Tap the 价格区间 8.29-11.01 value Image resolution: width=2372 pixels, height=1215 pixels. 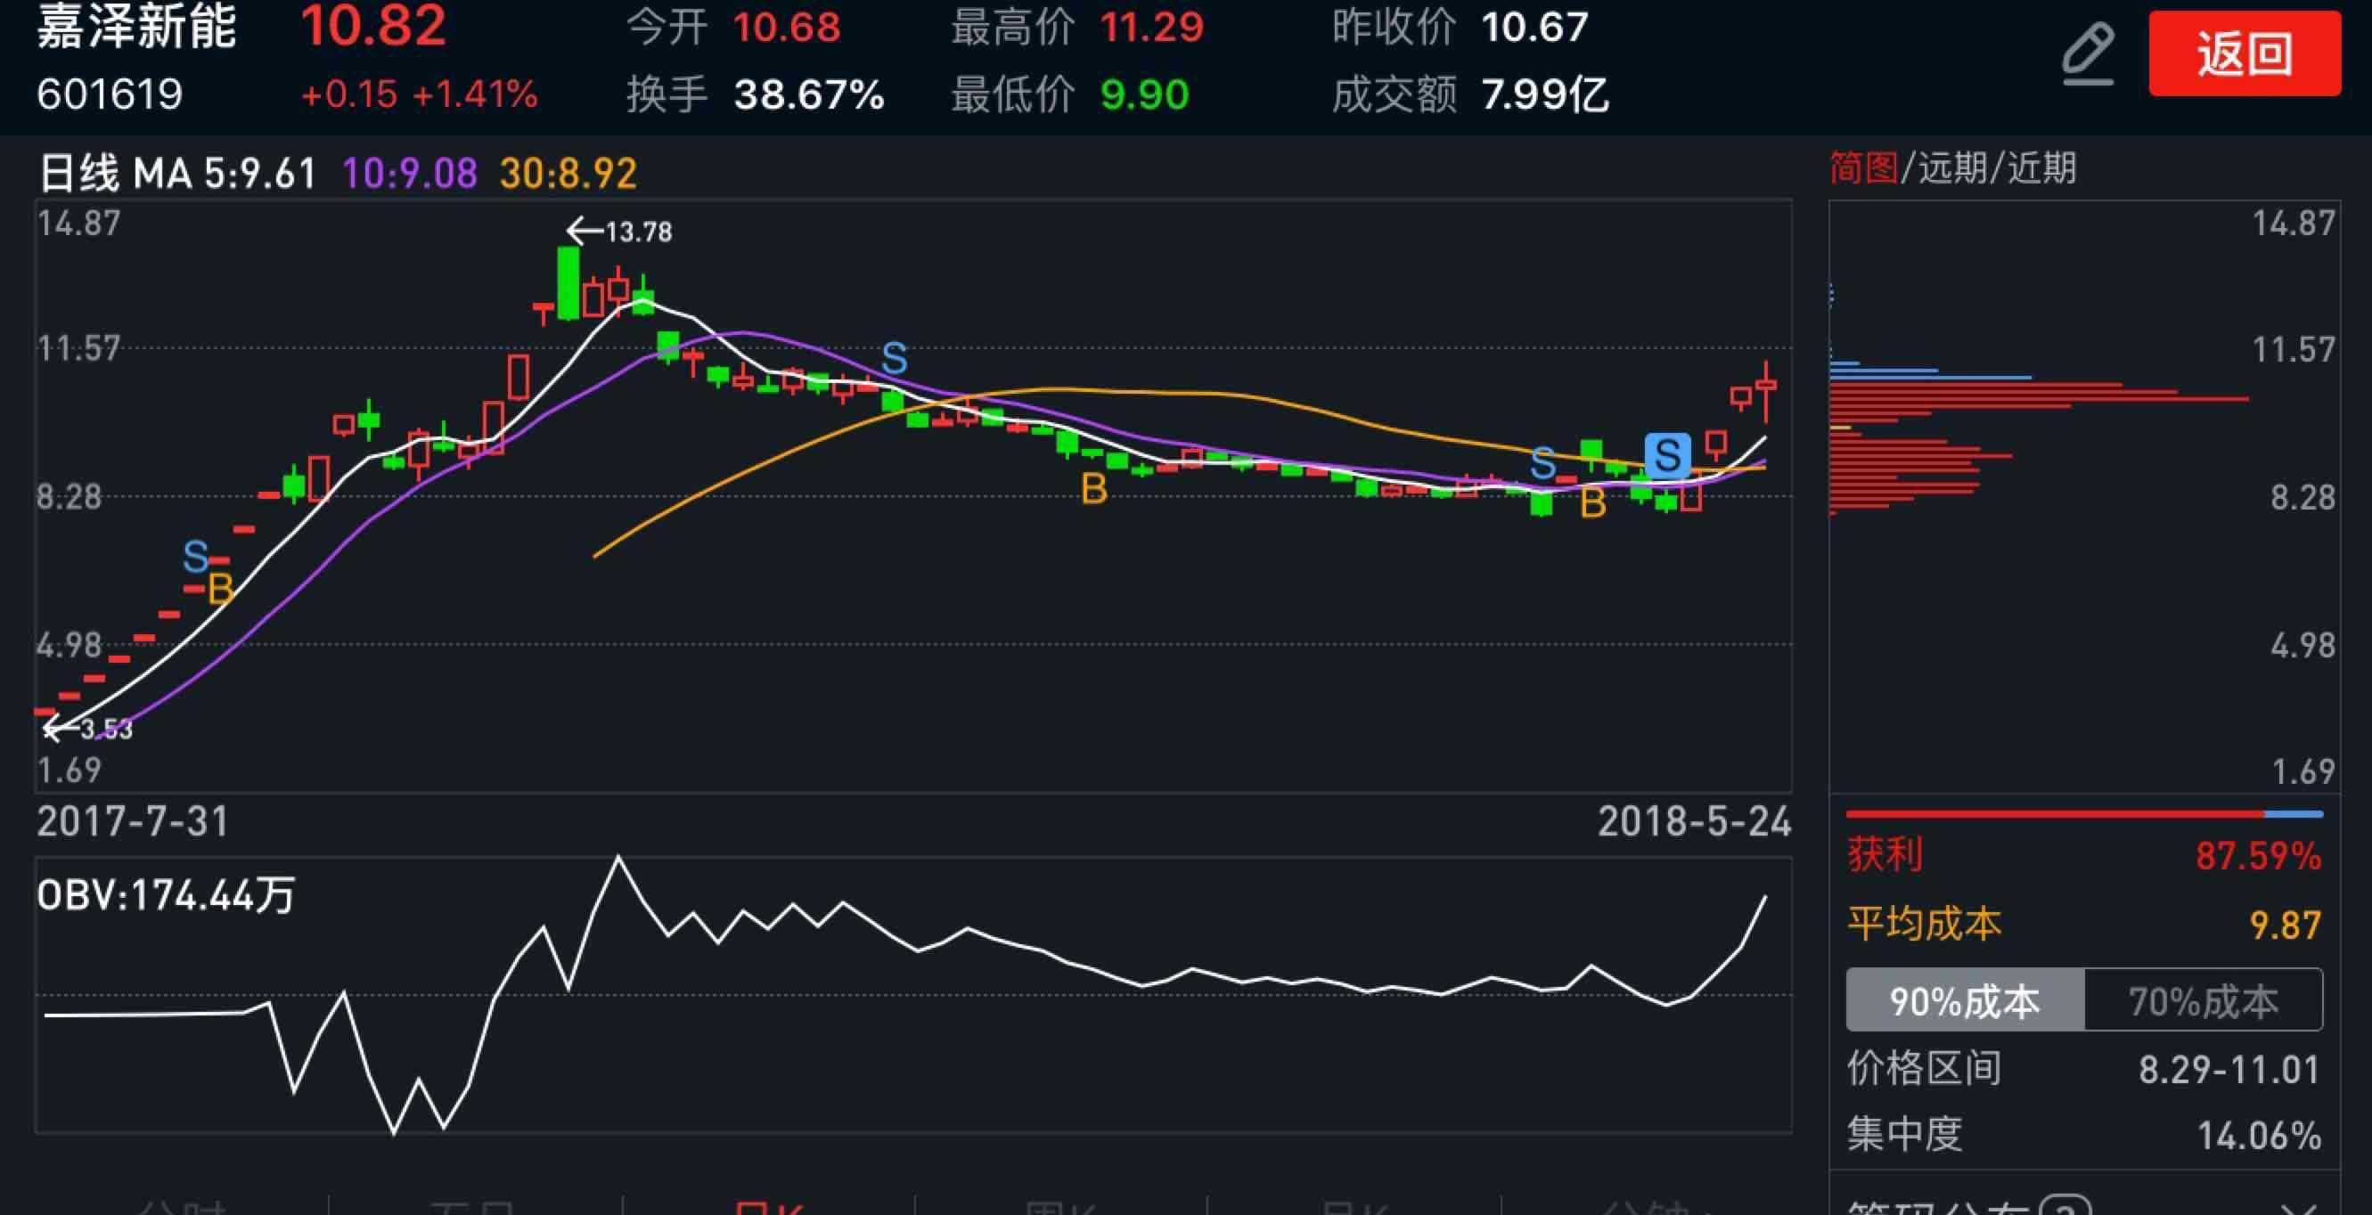[x=2229, y=1070]
